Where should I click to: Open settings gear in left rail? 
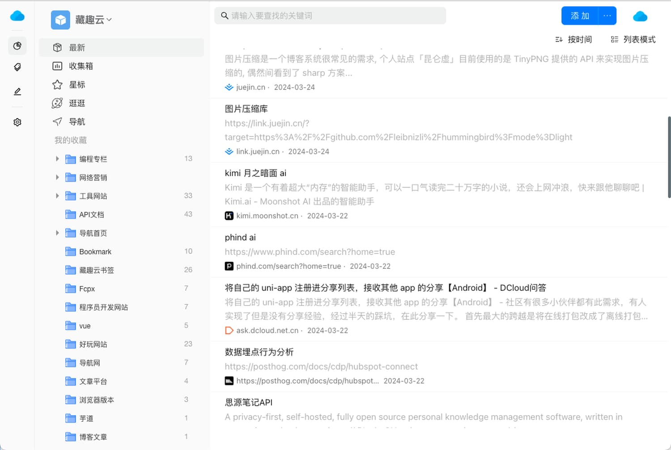(x=17, y=122)
